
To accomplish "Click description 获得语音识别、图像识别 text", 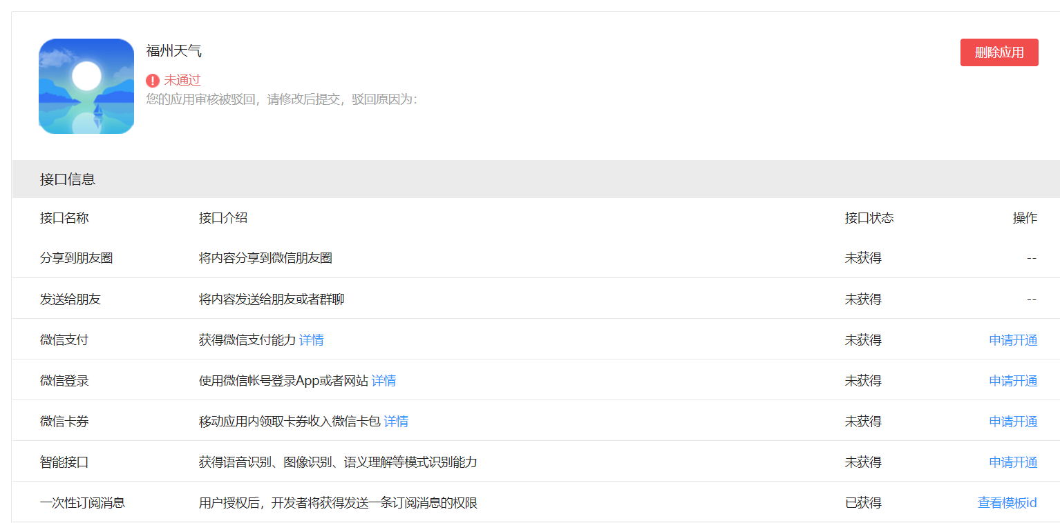I will (x=338, y=462).
